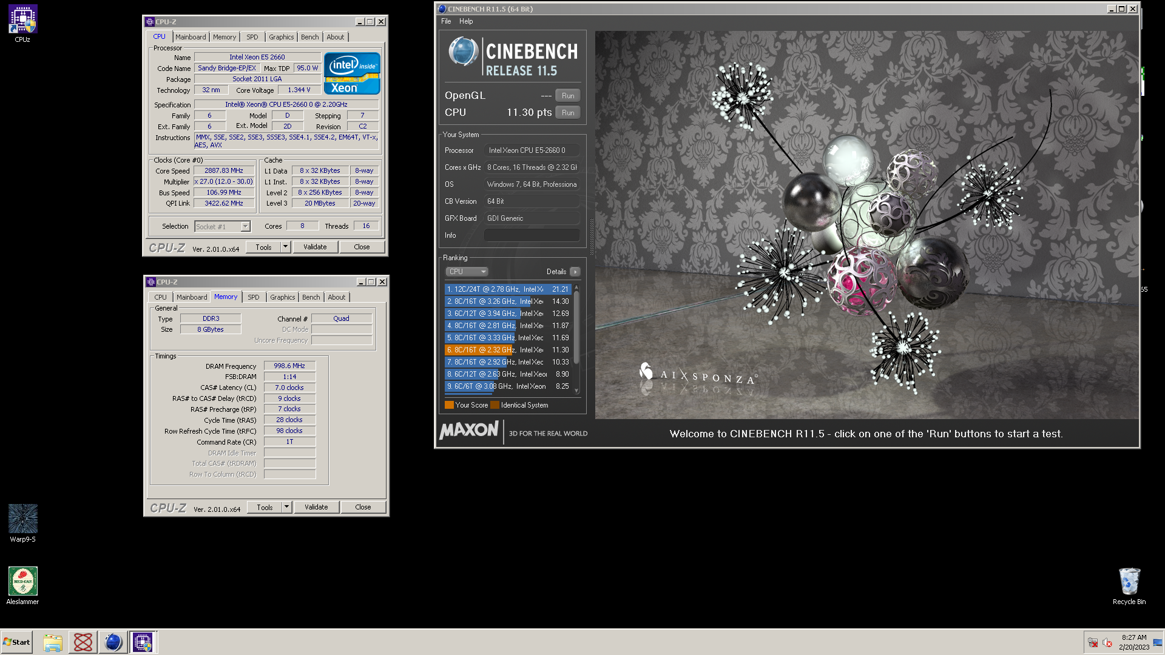Select highlighted row 6 8C/16T @ 2.32 GHz
The image size is (1165, 655).
click(x=508, y=350)
